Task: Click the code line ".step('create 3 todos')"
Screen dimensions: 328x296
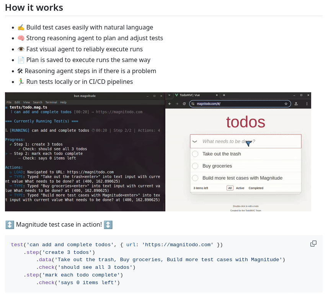Action: 59,252
